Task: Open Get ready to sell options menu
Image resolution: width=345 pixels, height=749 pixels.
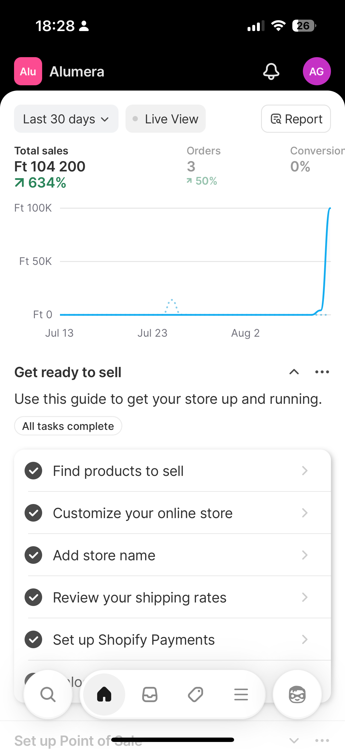Action: pyautogui.click(x=322, y=372)
